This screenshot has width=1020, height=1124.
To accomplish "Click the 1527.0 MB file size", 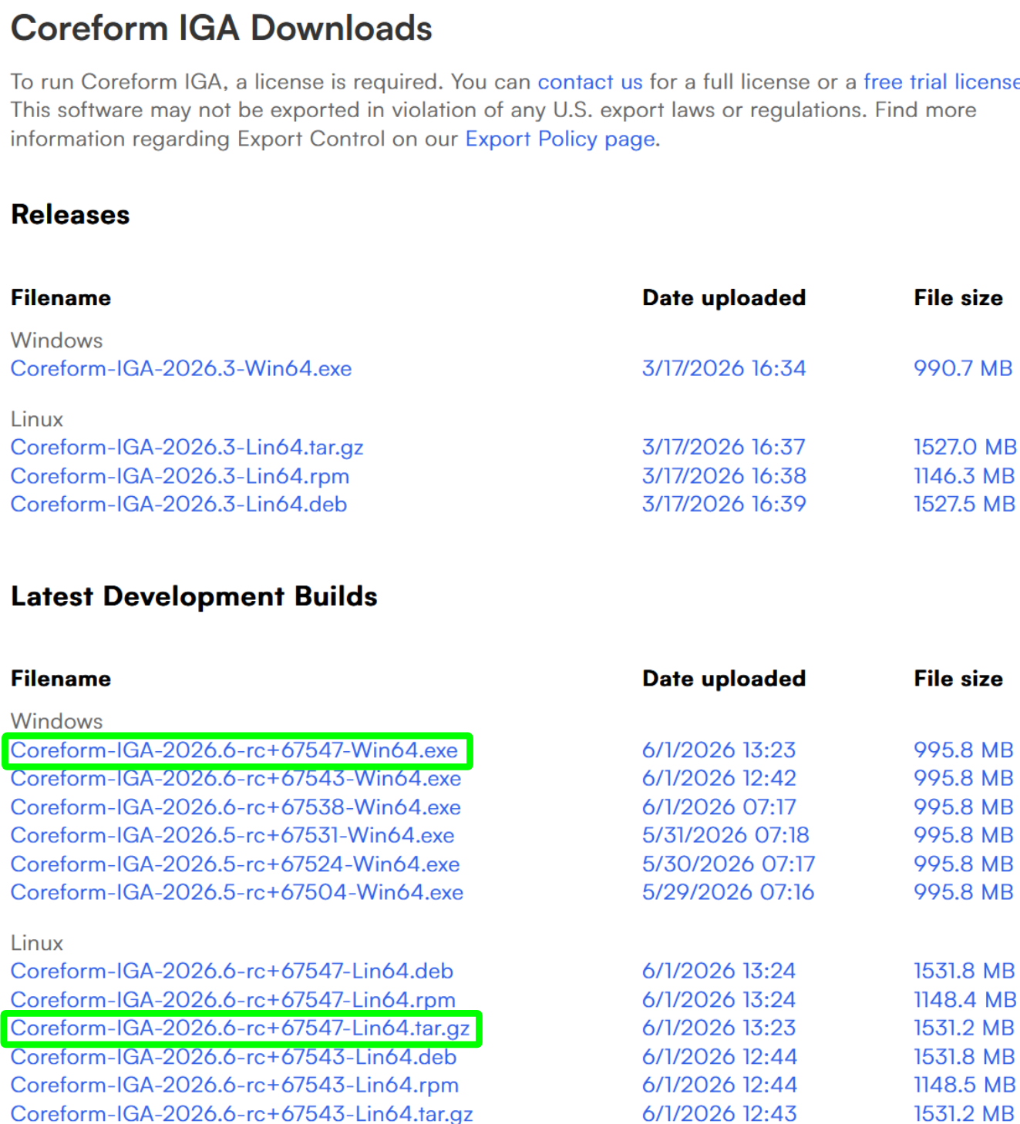I will (x=965, y=447).
